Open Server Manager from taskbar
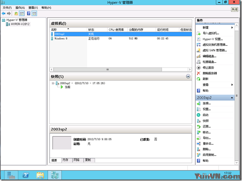The image size is (242, 181). 11,175
